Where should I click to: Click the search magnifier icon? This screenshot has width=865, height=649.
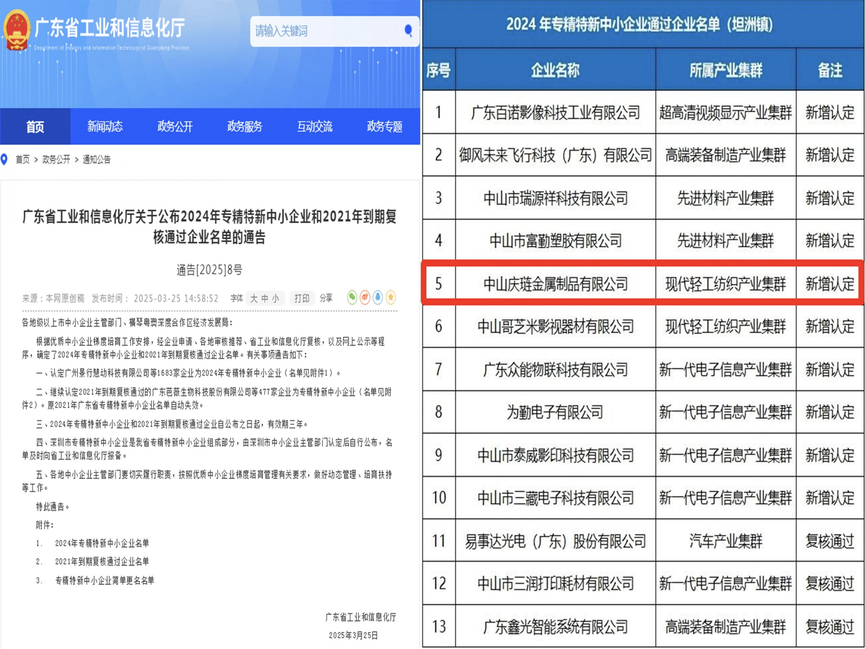coord(408,31)
